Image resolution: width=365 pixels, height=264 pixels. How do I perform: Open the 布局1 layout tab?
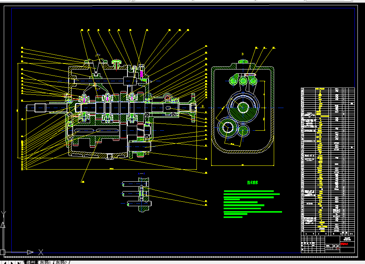point(45,262)
